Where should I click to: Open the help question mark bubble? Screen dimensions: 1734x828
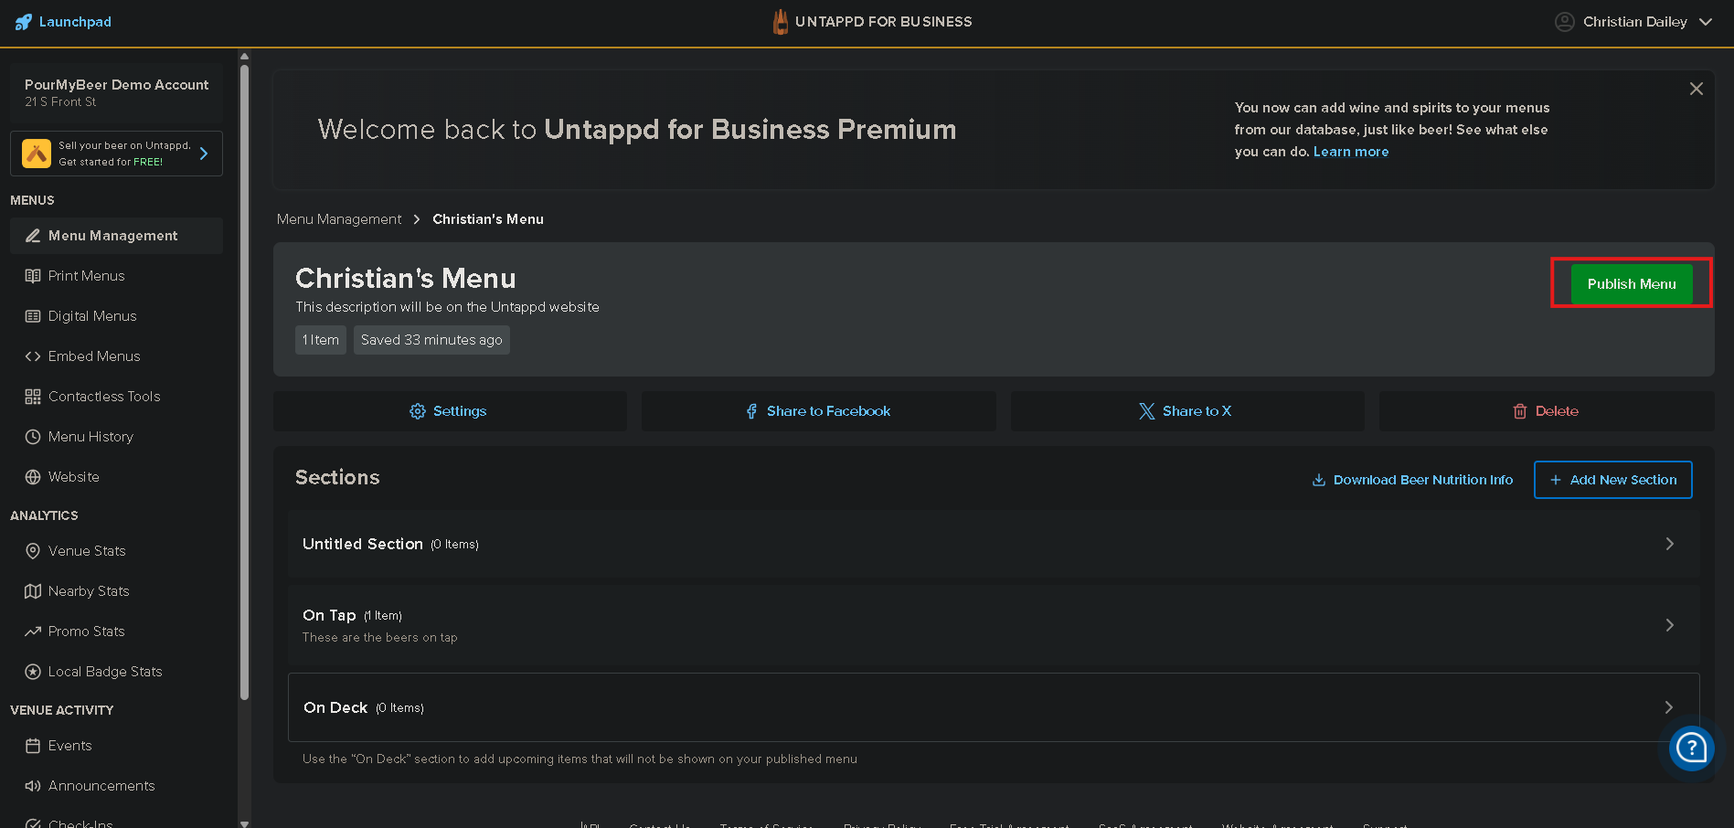(1691, 748)
